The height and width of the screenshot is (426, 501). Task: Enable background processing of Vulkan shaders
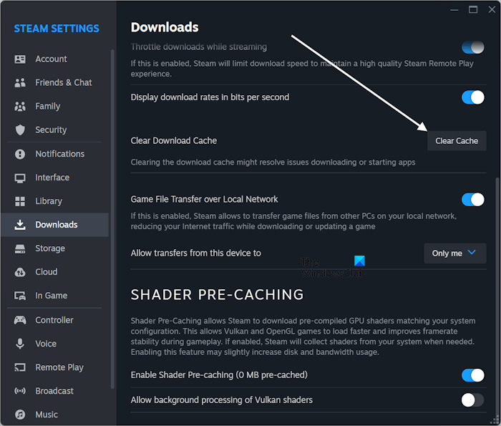pyautogui.click(x=472, y=400)
